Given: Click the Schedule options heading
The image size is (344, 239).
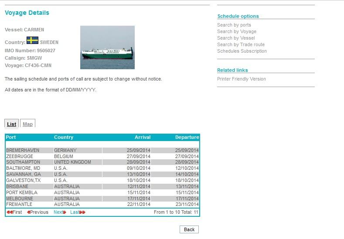Looking at the screenshot, I should 238,16.
